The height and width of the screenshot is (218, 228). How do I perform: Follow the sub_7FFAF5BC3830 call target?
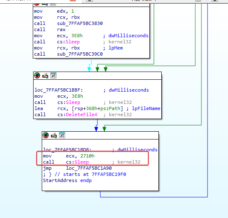[80, 23]
